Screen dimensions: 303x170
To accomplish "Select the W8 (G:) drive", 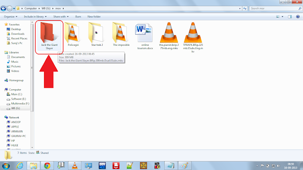I will [13, 108].
